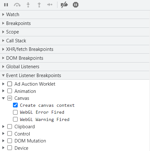Check the Animation category checkbox

(9, 91)
